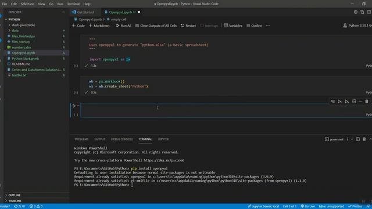This screenshot has height=209, width=372.
Task: Open the Go menu
Action: tap(51, 4)
